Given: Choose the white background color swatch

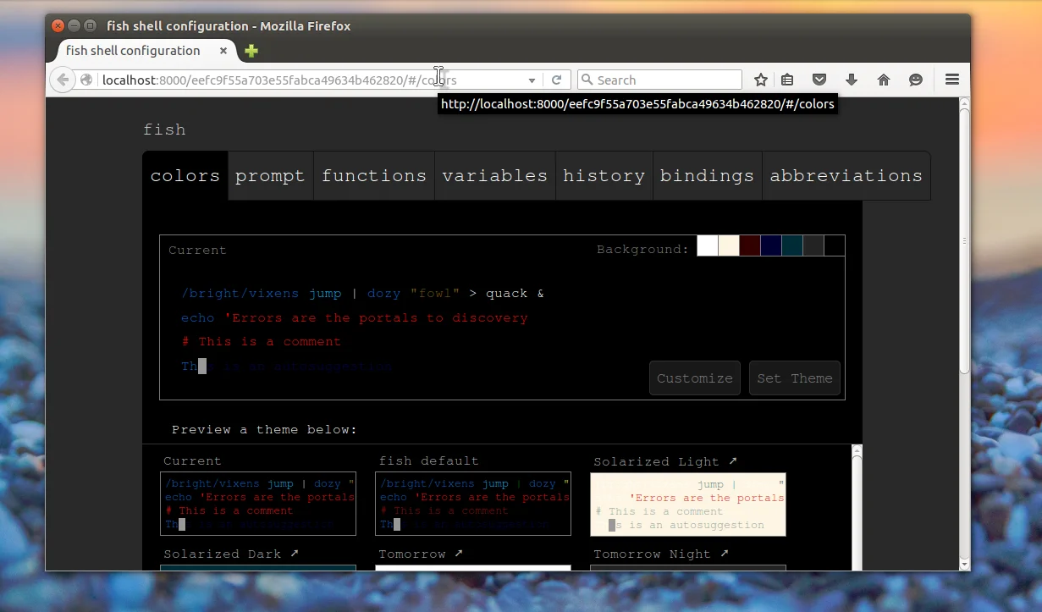Looking at the screenshot, I should click(707, 245).
